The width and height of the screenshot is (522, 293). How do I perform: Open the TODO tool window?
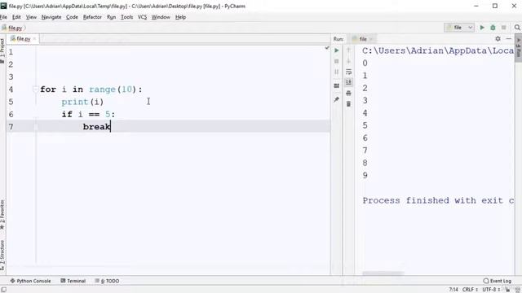tap(107, 281)
